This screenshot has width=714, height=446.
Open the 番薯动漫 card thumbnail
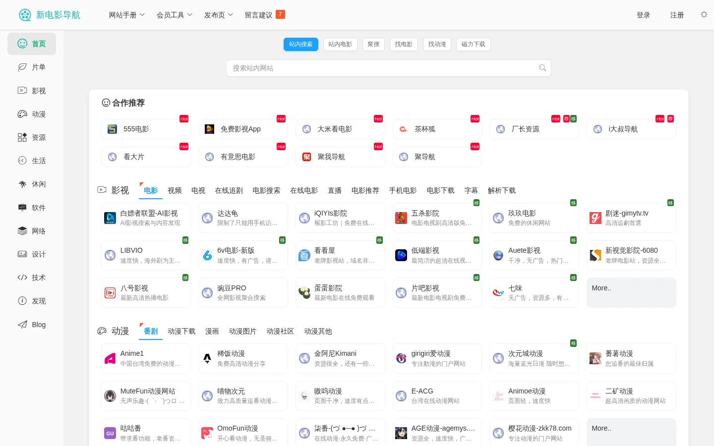pyautogui.click(x=595, y=358)
